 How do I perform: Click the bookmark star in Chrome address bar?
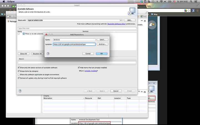(x=189, y=11)
